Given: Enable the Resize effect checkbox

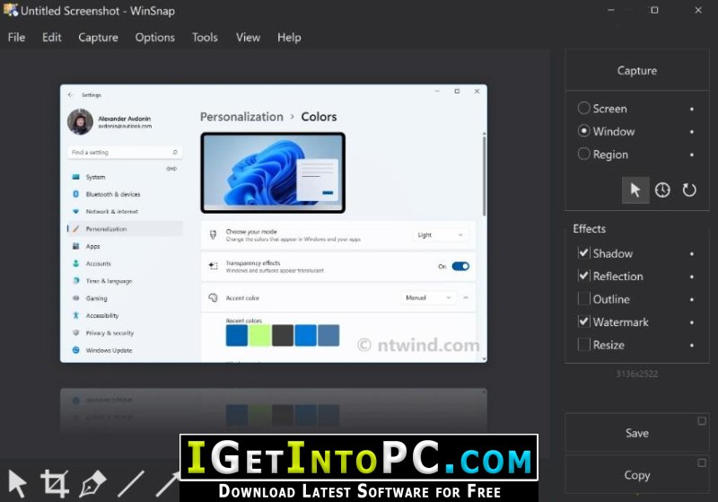Looking at the screenshot, I should point(584,345).
